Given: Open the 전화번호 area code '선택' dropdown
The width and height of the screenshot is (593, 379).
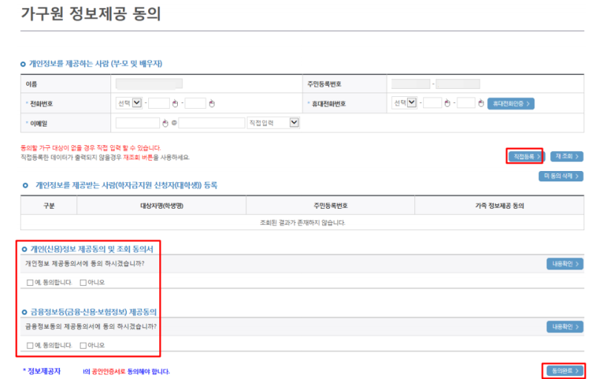Looking at the screenshot, I should pyautogui.click(x=129, y=103).
